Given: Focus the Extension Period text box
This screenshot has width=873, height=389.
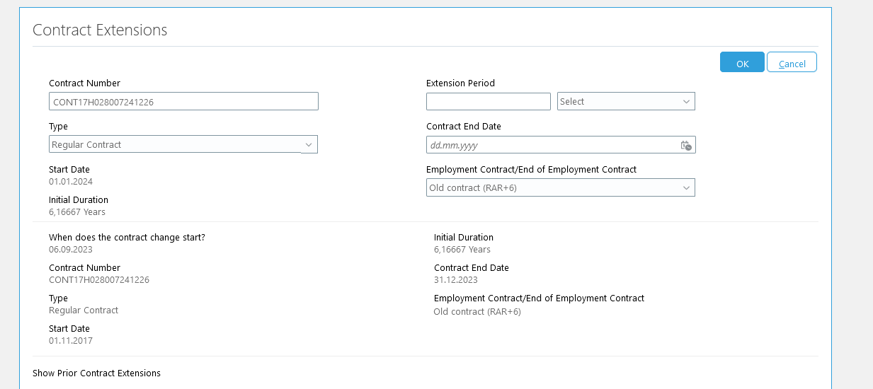Looking at the screenshot, I should pyautogui.click(x=489, y=102).
